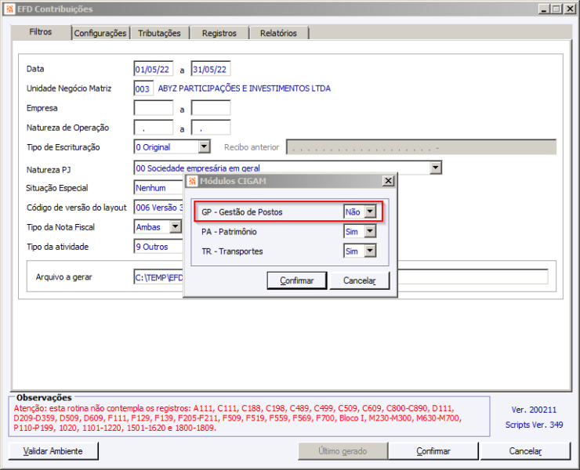Screen dimensions: 580x470
Task: Click the Unidade Negócio Matriz code field 003
Action: click(x=143, y=89)
